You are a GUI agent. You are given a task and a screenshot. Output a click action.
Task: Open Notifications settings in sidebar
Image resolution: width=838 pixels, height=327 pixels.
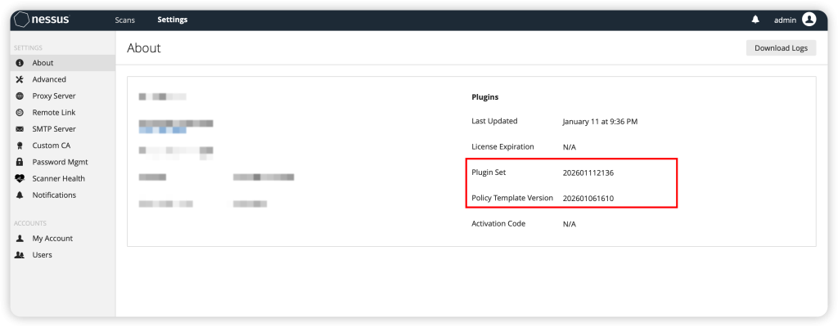[62, 195]
